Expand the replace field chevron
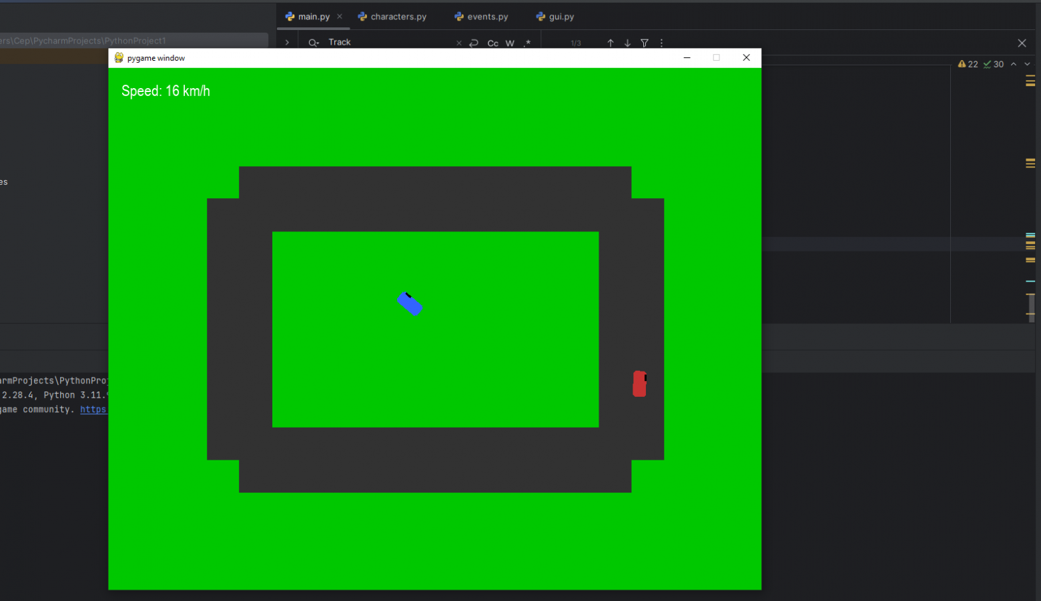1041x601 pixels. click(287, 43)
